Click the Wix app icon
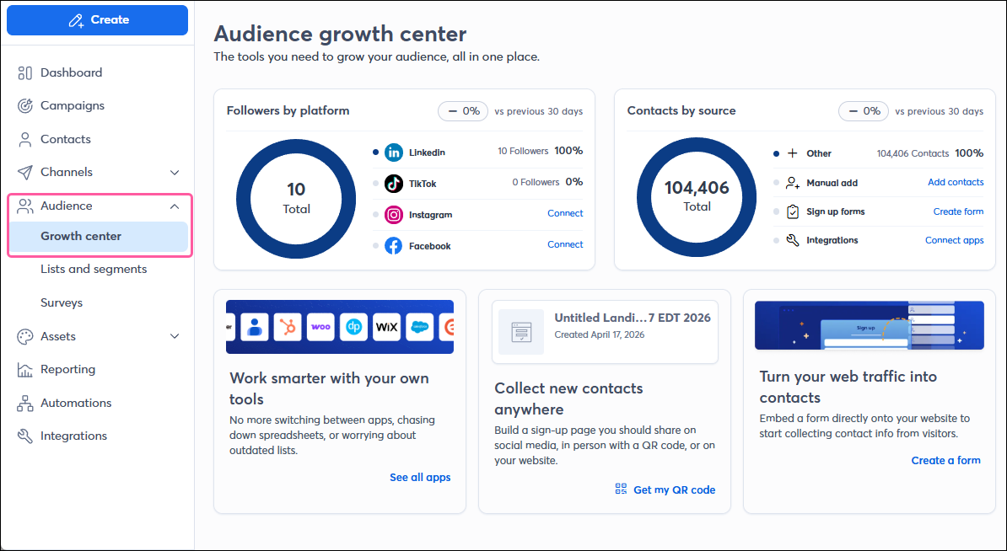 click(386, 327)
